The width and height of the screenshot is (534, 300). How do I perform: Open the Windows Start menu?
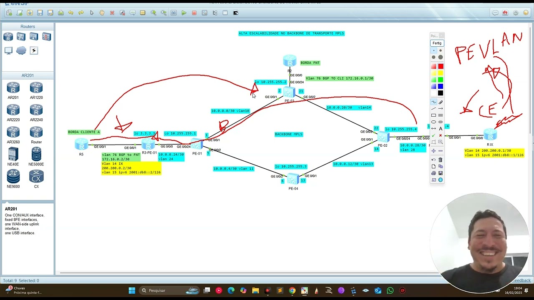[132, 290]
